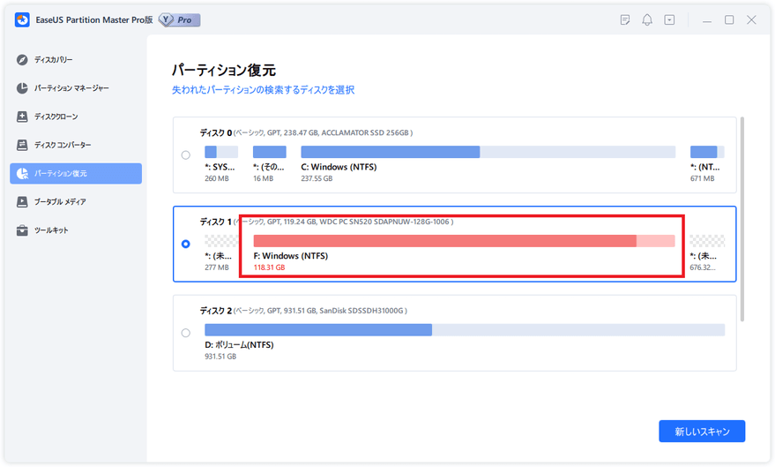Viewport: 775px width, 467px height.
Task: Select the ディスククローン icon
Action: click(22, 117)
